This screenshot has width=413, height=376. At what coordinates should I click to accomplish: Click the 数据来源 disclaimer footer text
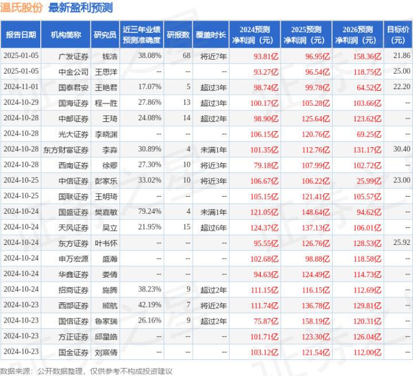[x=86, y=371]
